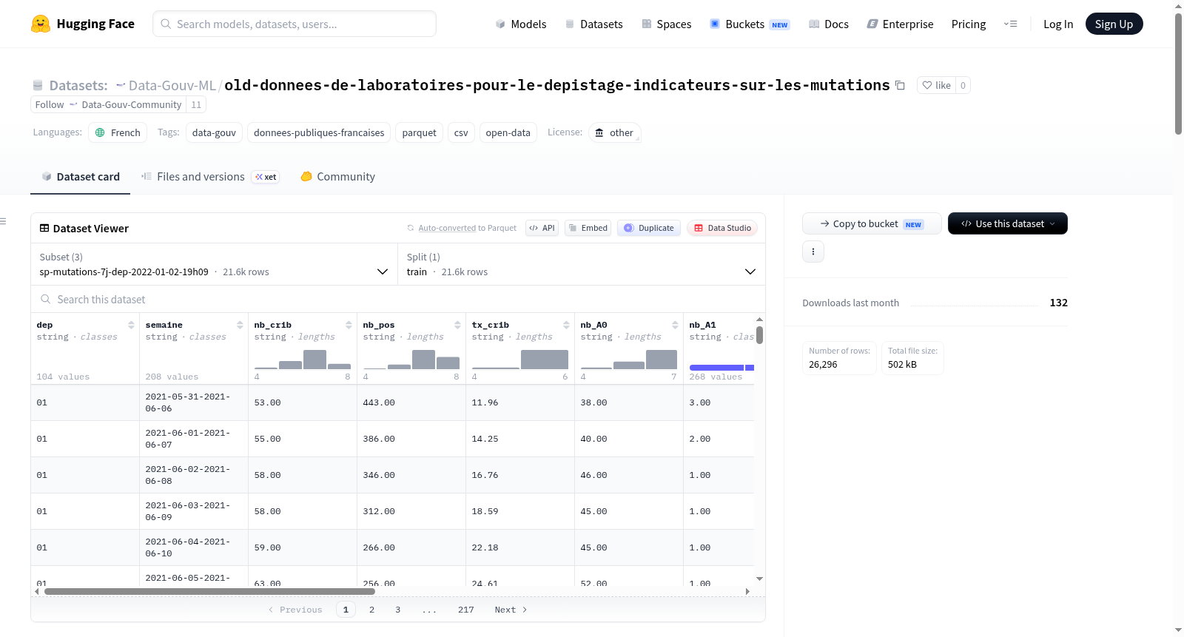Copy dataset name with the copy icon
The width and height of the screenshot is (1184, 637).
point(900,85)
